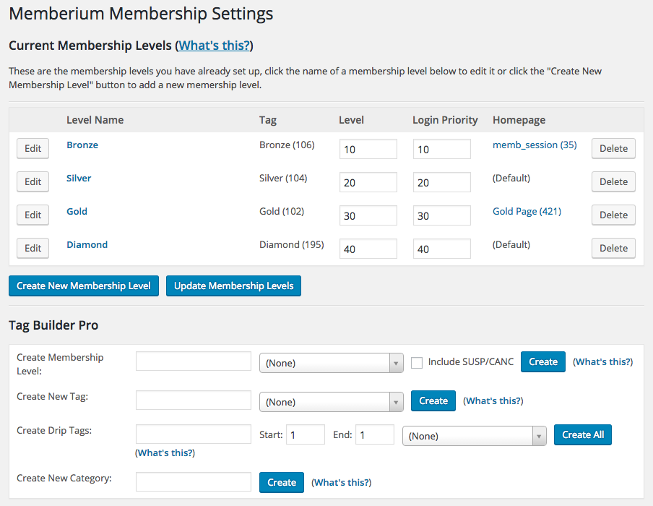Image resolution: width=653 pixels, height=506 pixels.
Task: Click Update Membership Levels button
Action: [x=233, y=286]
